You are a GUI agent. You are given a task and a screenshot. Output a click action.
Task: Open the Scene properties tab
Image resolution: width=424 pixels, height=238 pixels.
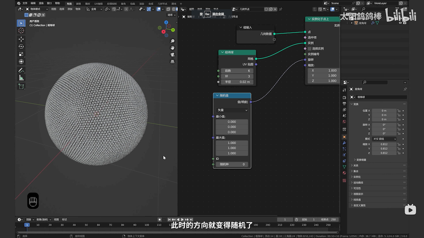pyautogui.click(x=344, y=116)
